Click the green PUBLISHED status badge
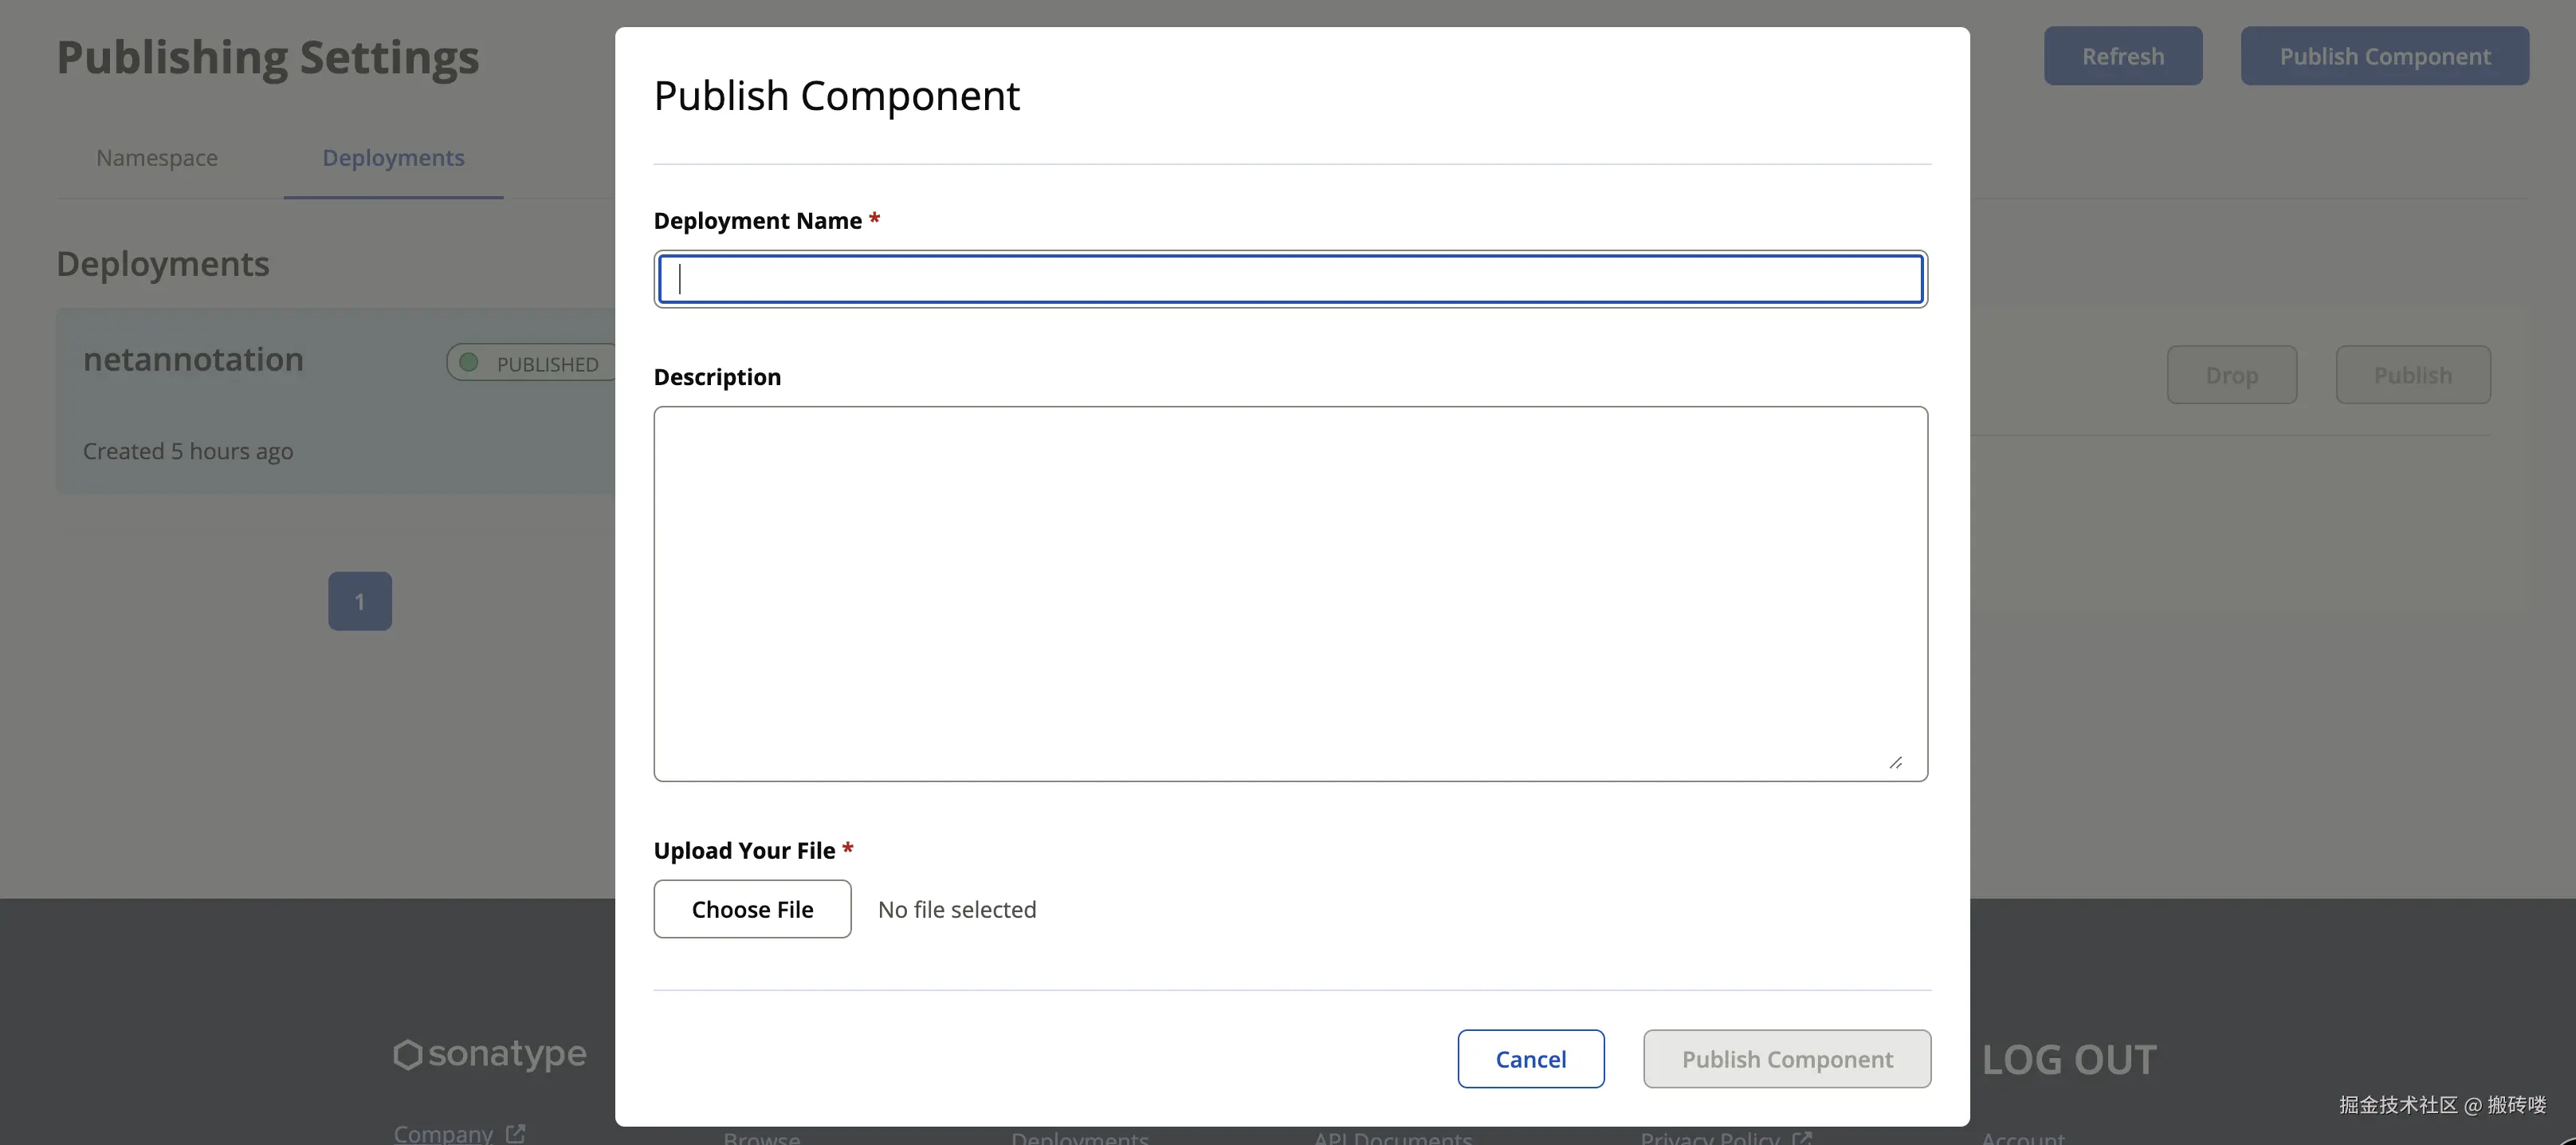Viewport: 2576px width, 1145px height. click(532, 364)
